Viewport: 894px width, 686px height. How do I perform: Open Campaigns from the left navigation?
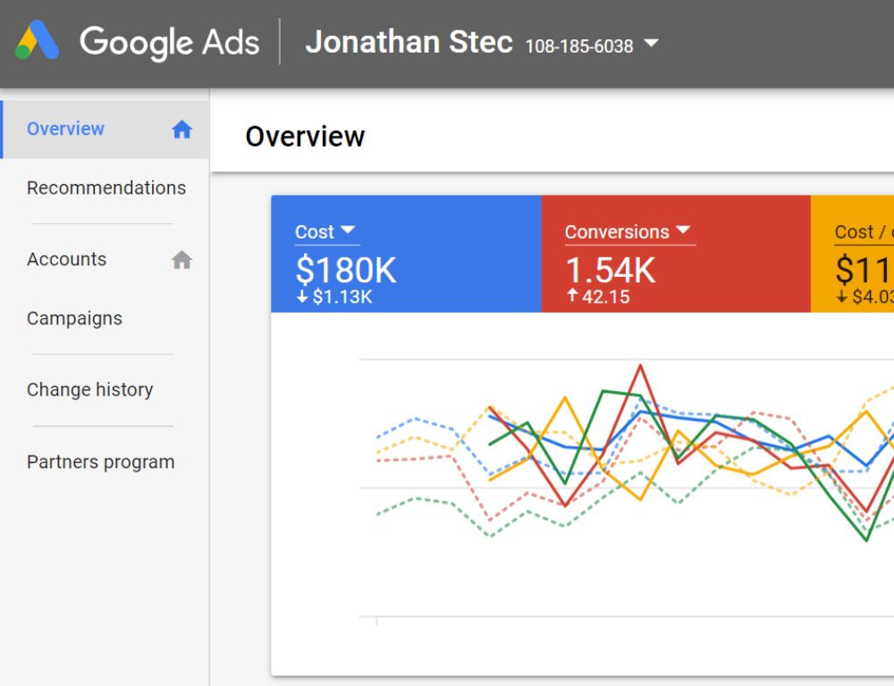click(74, 318)
